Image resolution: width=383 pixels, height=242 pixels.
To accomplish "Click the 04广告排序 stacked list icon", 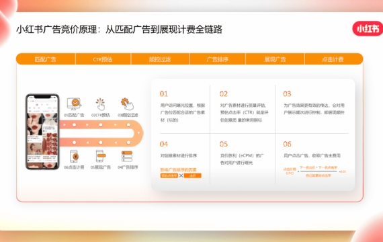I will pyautogui.click(x=127, y=157).
